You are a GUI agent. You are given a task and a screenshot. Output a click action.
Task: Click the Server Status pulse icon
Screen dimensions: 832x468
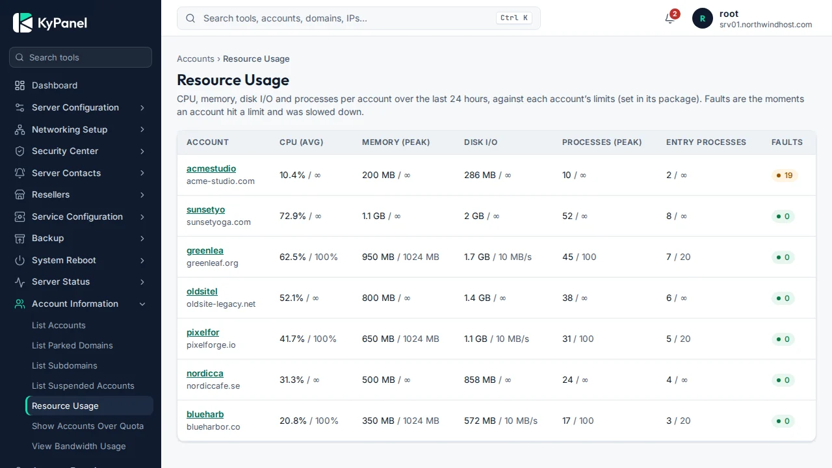[19, 281]
